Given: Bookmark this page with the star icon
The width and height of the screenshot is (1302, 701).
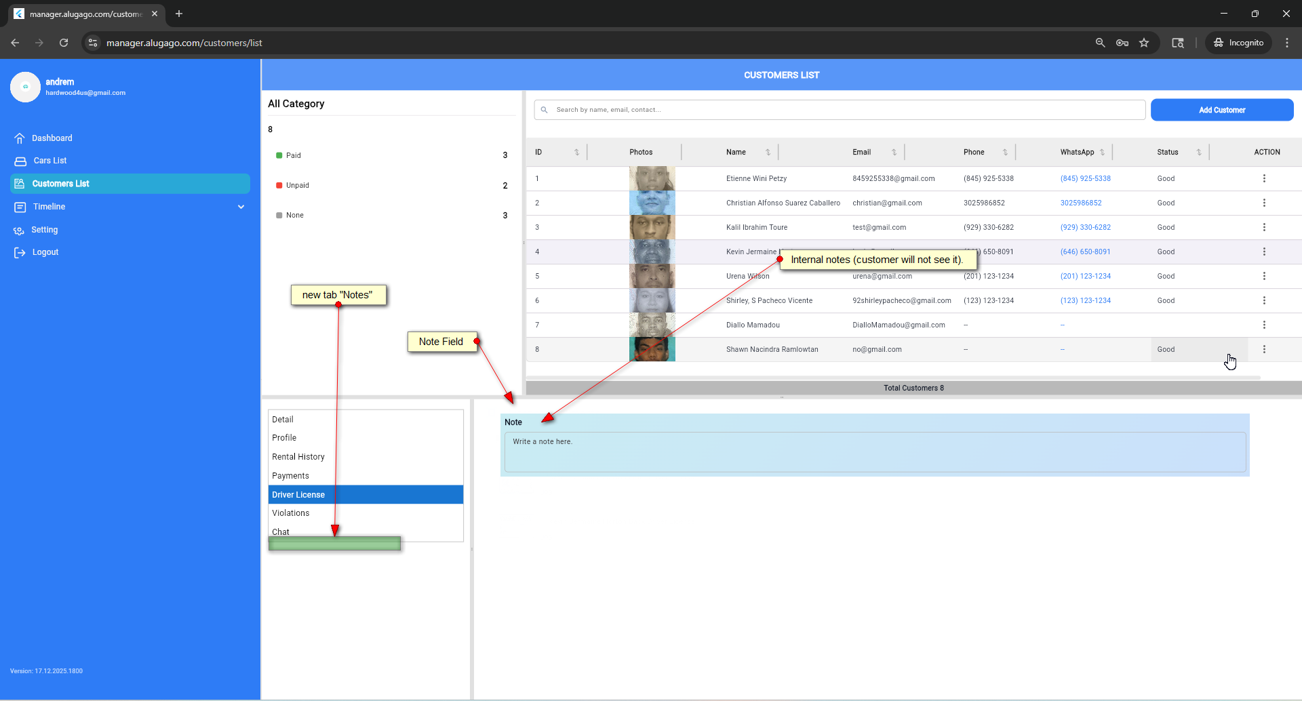Looking at the screenshot, I should (x=1144, y=43).
